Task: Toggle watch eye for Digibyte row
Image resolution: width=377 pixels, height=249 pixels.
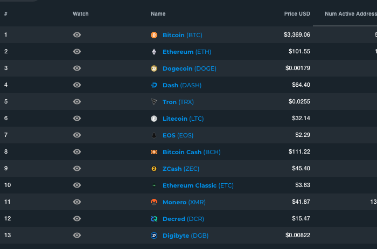Action: pyautogui.click(x=77, y=236)
